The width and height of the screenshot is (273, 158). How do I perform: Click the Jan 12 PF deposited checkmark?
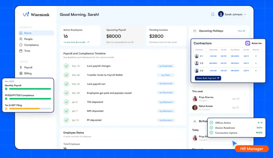66,120
